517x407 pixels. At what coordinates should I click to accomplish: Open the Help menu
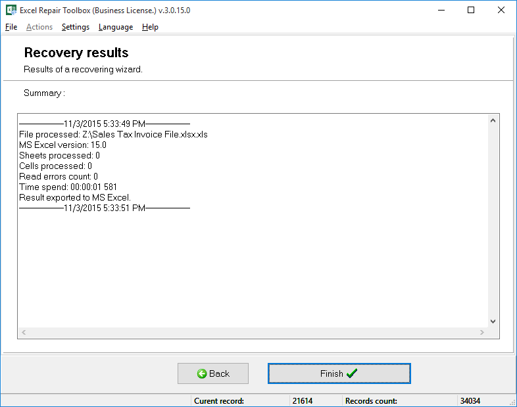pos(150,27)
